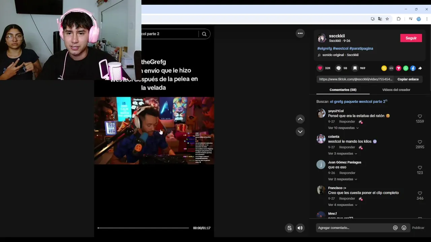Get the embed code icon
The width and height of the screenshot is (431, 242).
point(391,68)
